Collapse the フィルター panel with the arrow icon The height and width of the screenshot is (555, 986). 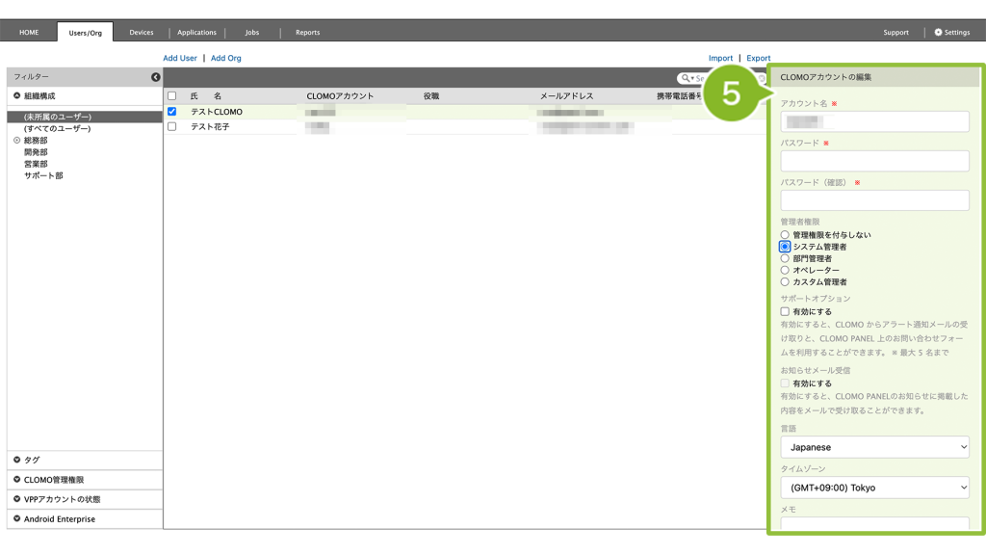tap(156, 77)
